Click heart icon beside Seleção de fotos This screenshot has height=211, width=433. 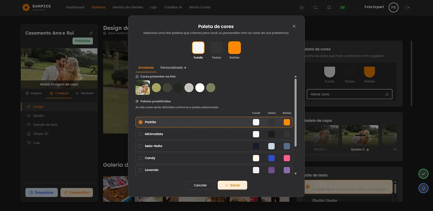click(x=29, y=125)
